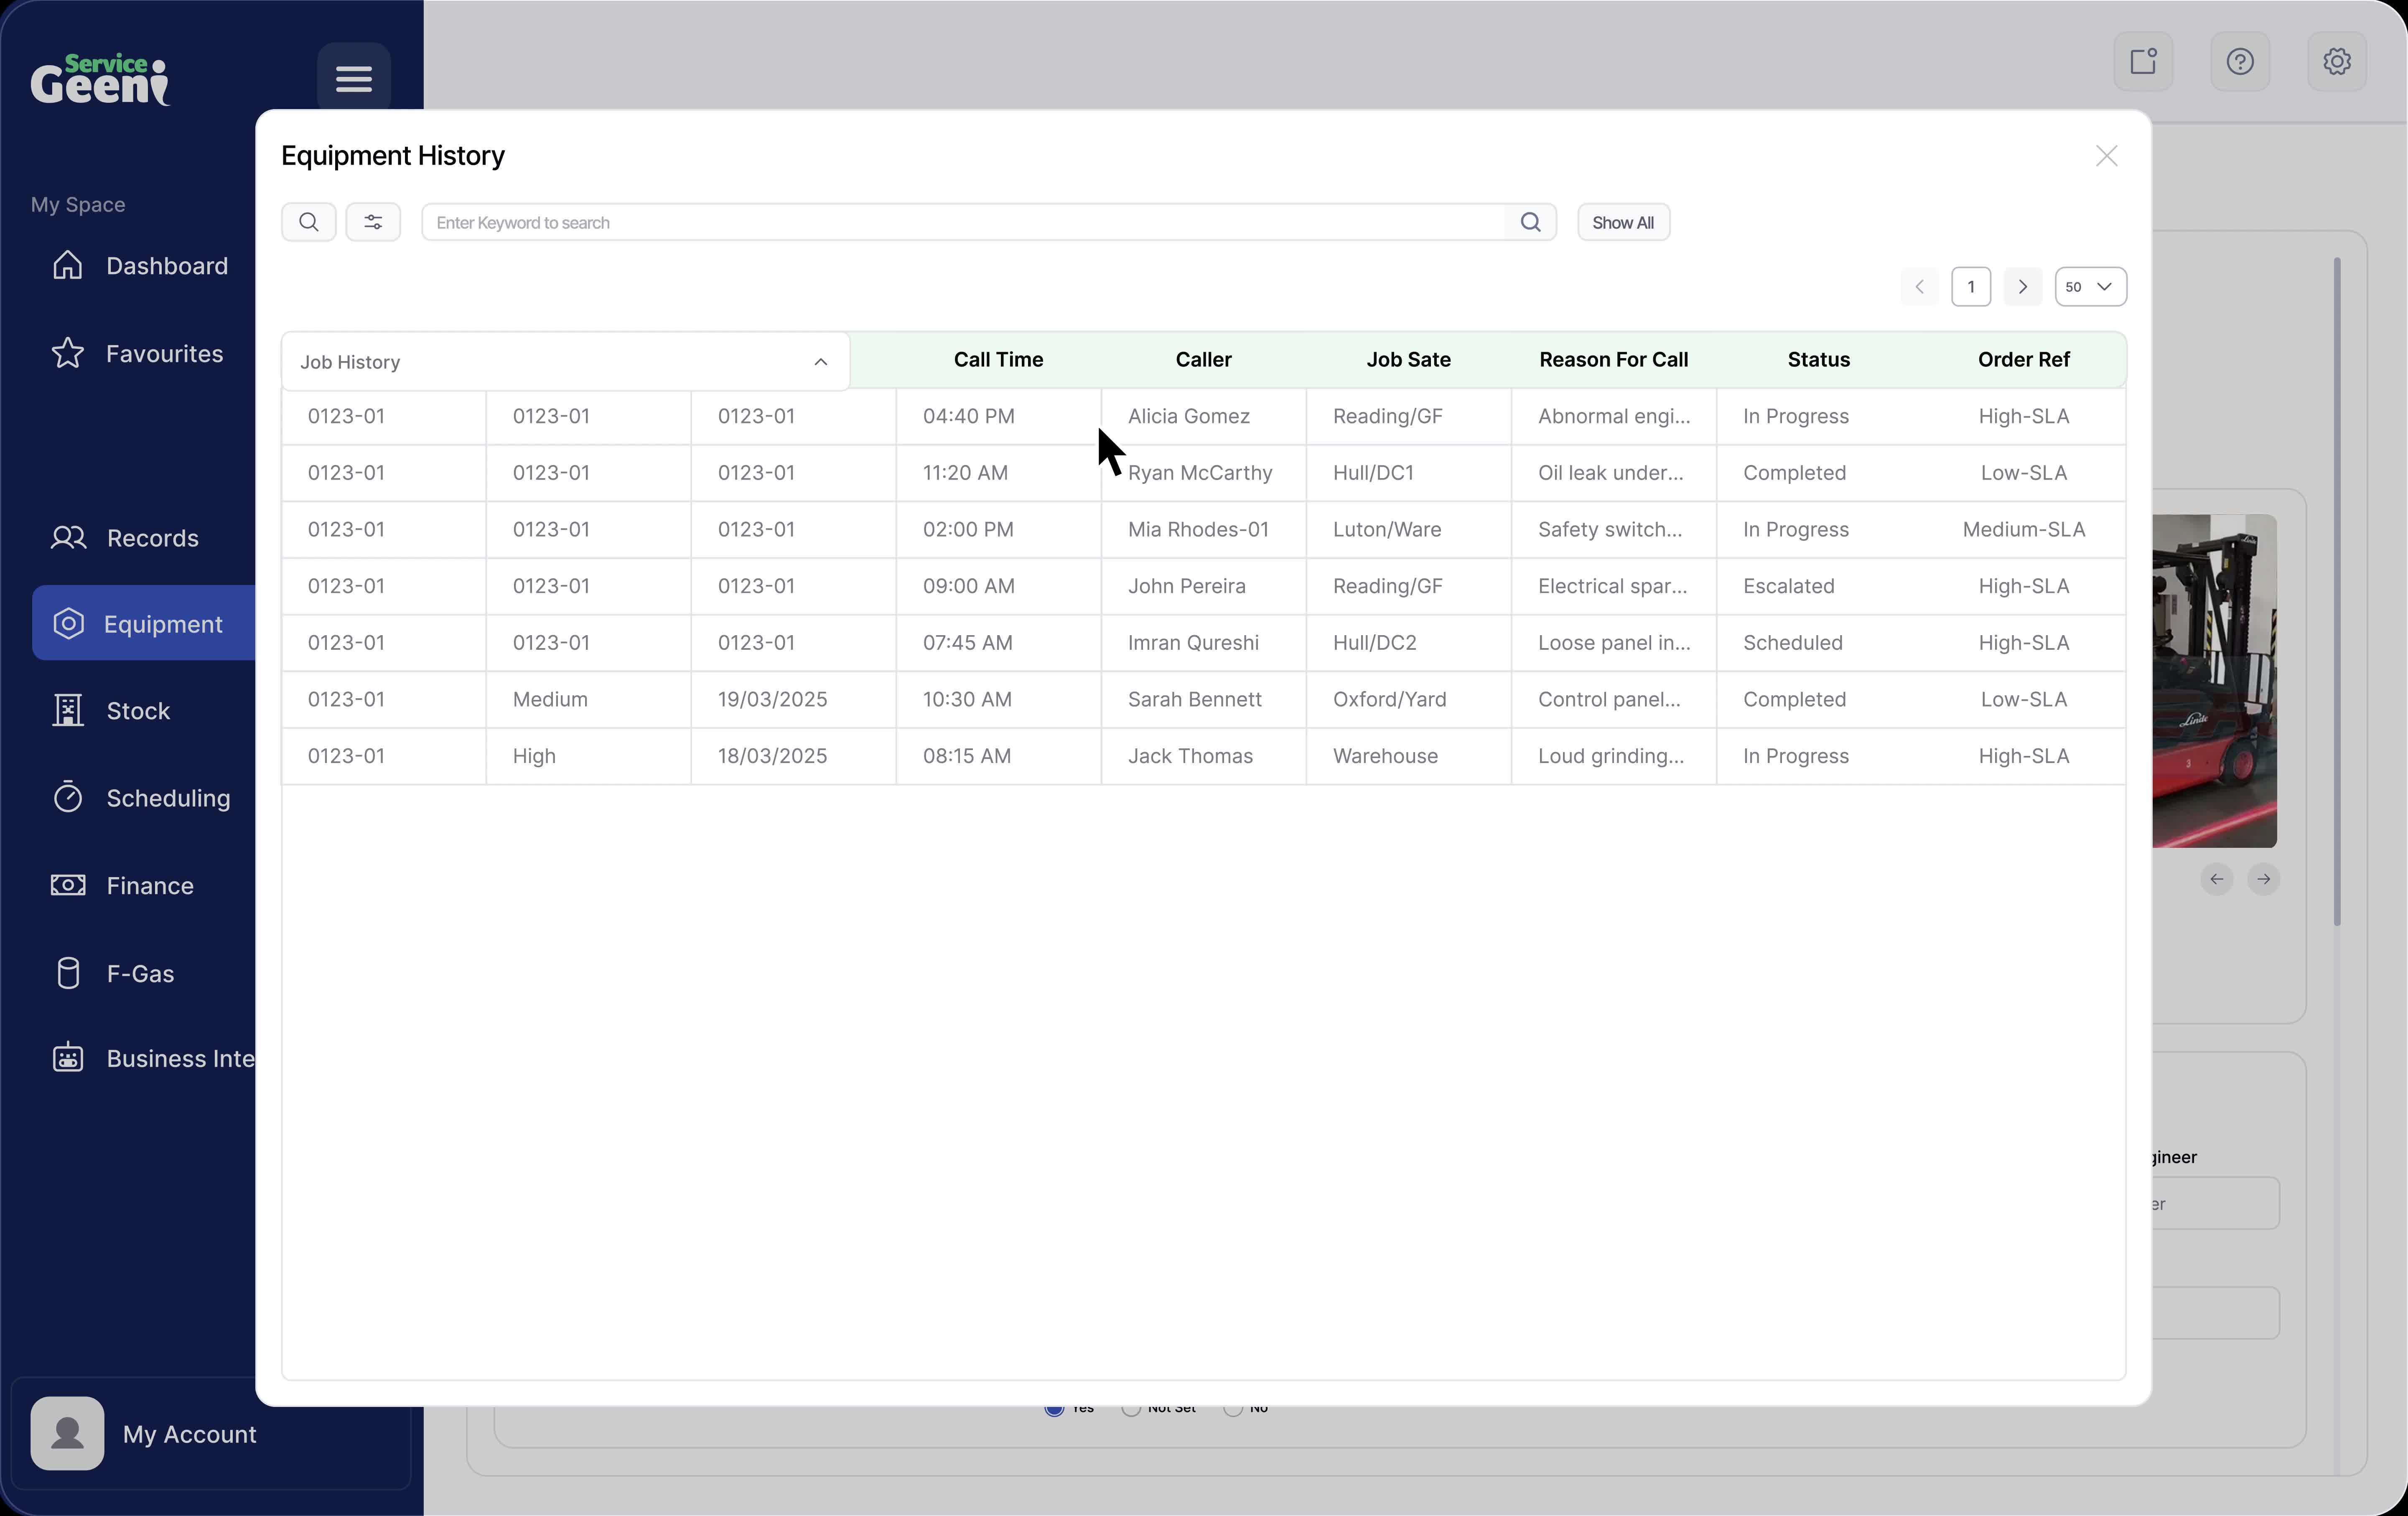
Task: Click the Stock building icon
Action: (68, 710)
